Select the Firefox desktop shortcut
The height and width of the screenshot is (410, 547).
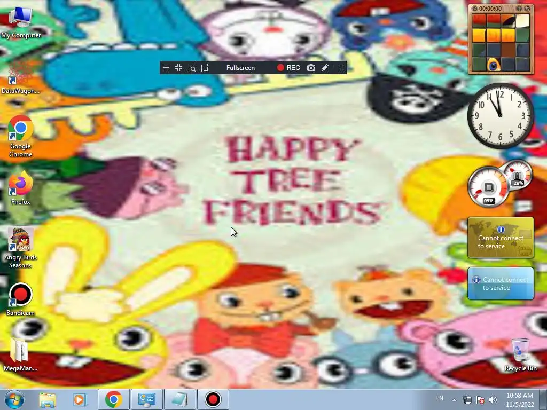click(x=21, y=188)
